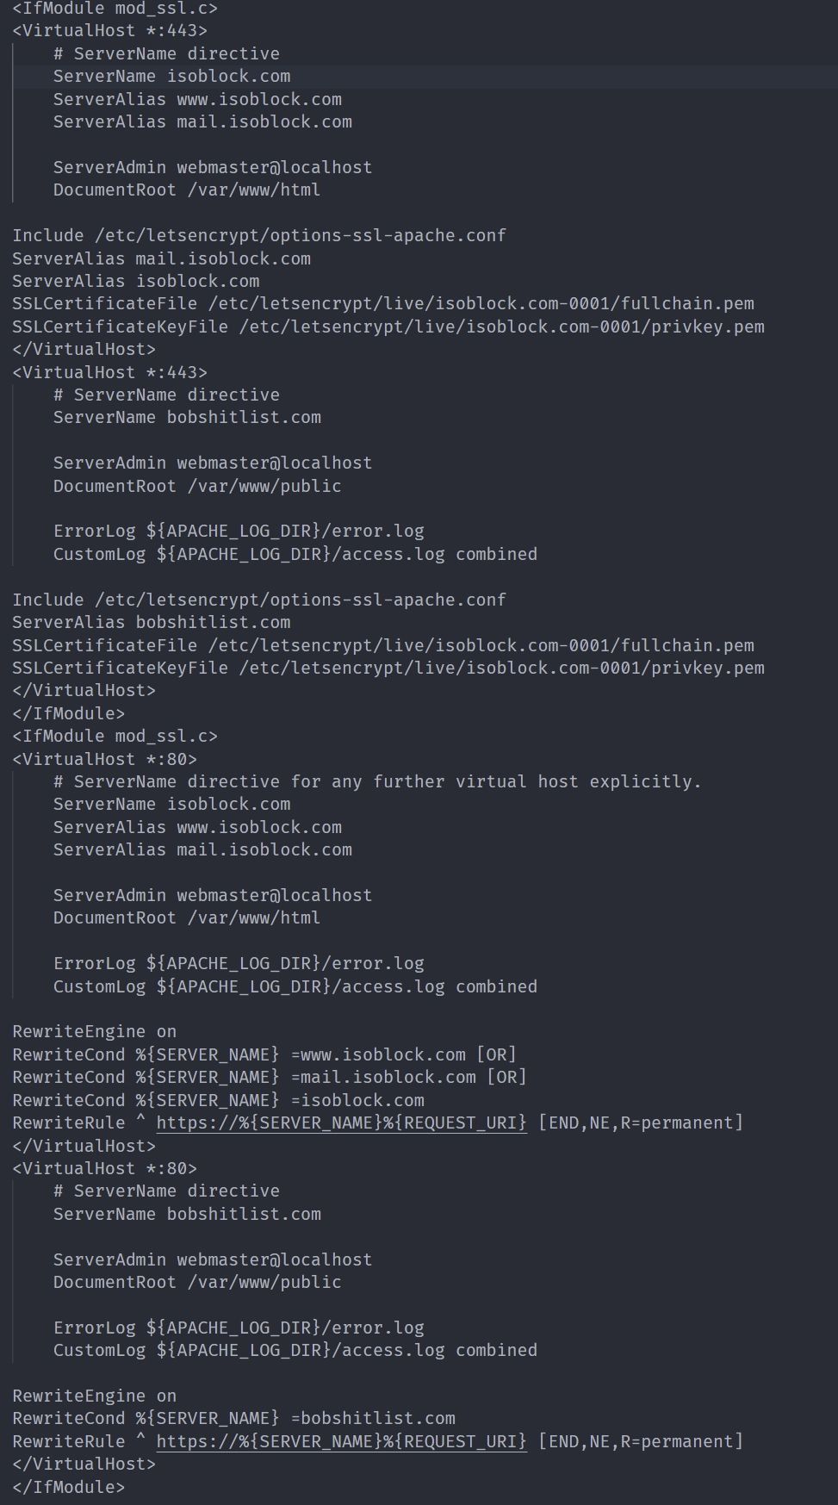Viewport: 838px width, 1505px height.
Task: Click the last DocumentRoot /var/www/public line
Action: coord(196,1282)
